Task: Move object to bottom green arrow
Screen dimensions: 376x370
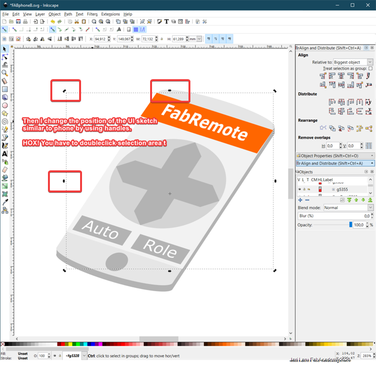Action: (x=370, y=200)
